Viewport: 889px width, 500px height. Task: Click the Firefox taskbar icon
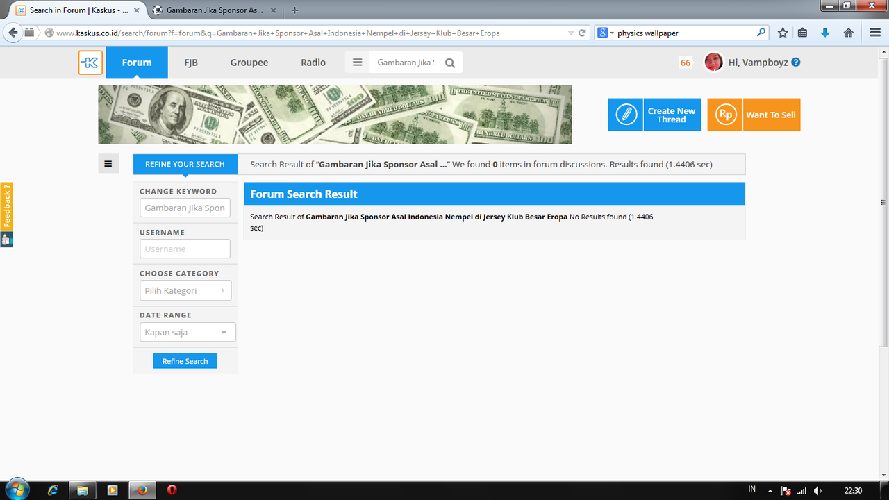tap(143, 490)
